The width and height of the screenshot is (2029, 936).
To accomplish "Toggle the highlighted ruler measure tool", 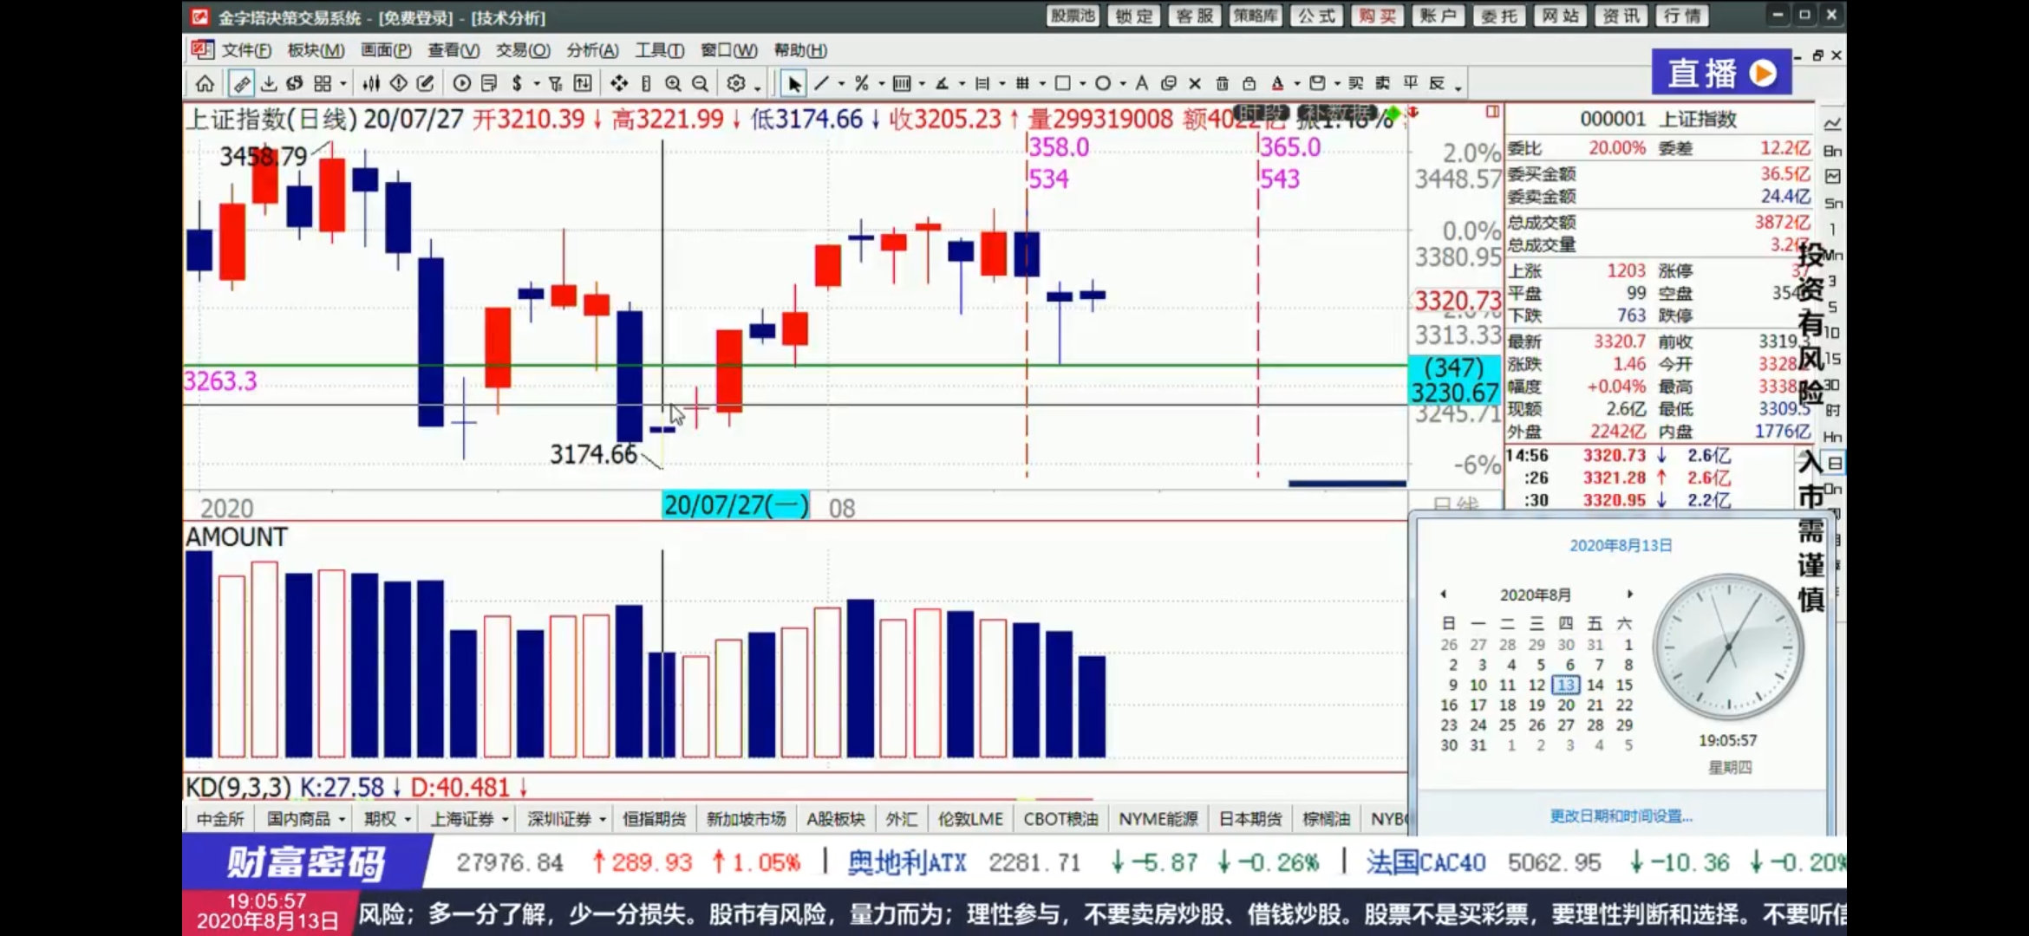I will 241,84.
